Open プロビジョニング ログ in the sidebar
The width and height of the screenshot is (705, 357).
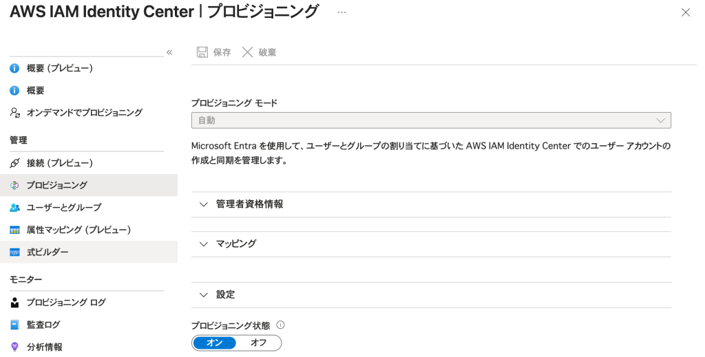coord(66,303)
